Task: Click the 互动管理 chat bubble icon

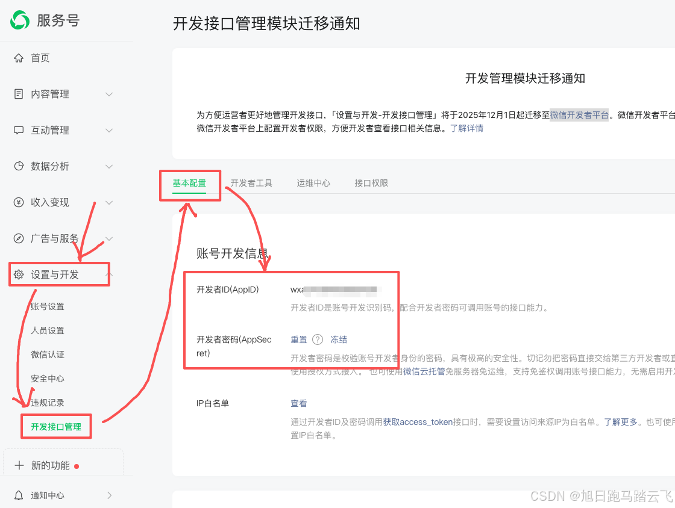Action: tap(19, 130)
